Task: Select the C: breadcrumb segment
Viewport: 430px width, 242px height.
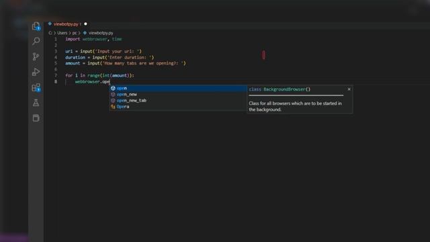Action: coord(50,33)
